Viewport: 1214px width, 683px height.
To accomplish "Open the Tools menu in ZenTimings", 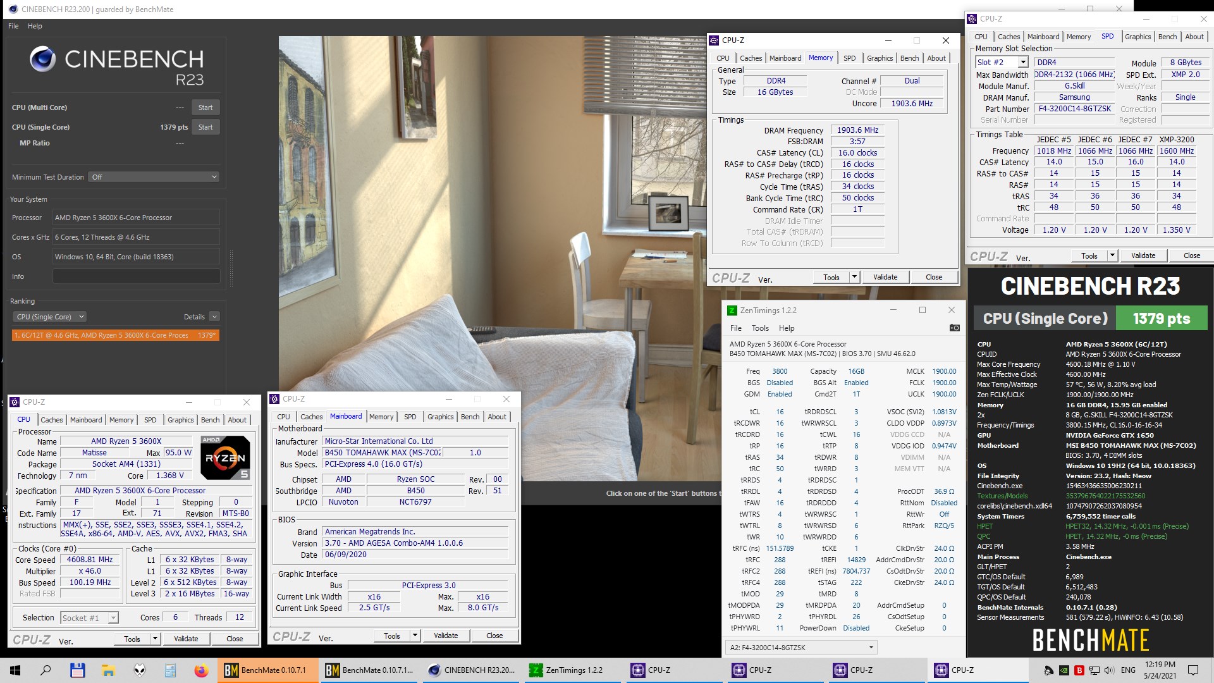I will [x=760, y=328].
